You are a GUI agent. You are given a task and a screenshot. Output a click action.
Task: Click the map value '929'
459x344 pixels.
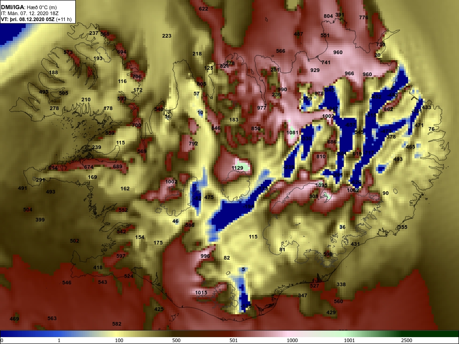pos(315,70)
